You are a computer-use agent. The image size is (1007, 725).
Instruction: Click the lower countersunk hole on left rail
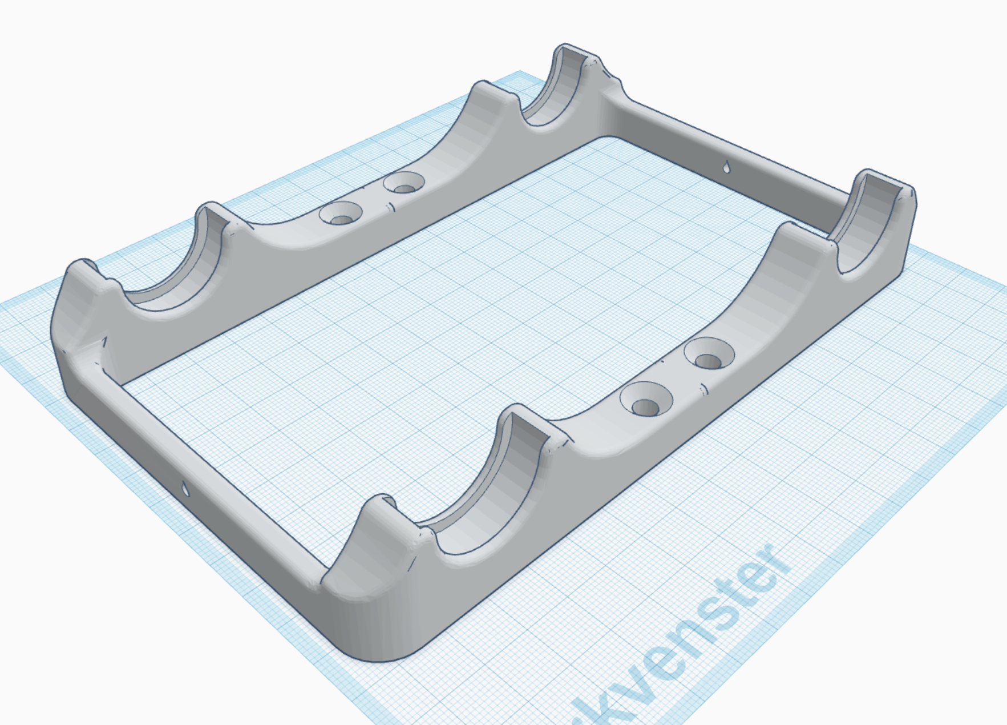pyautogui.click(x=341, y=215)
